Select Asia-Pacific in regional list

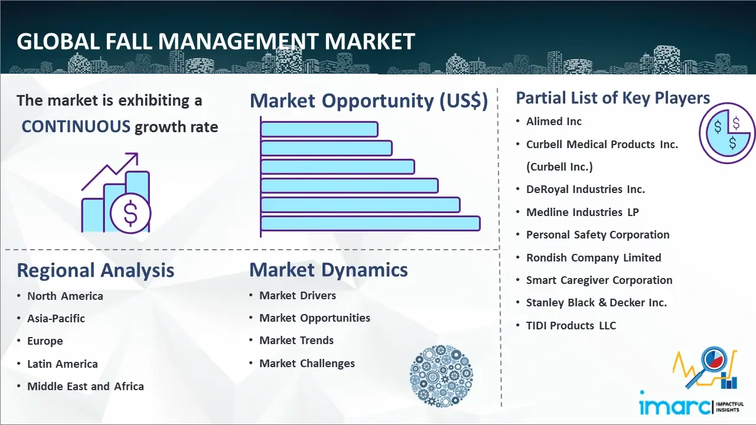(x=56, y=319)
